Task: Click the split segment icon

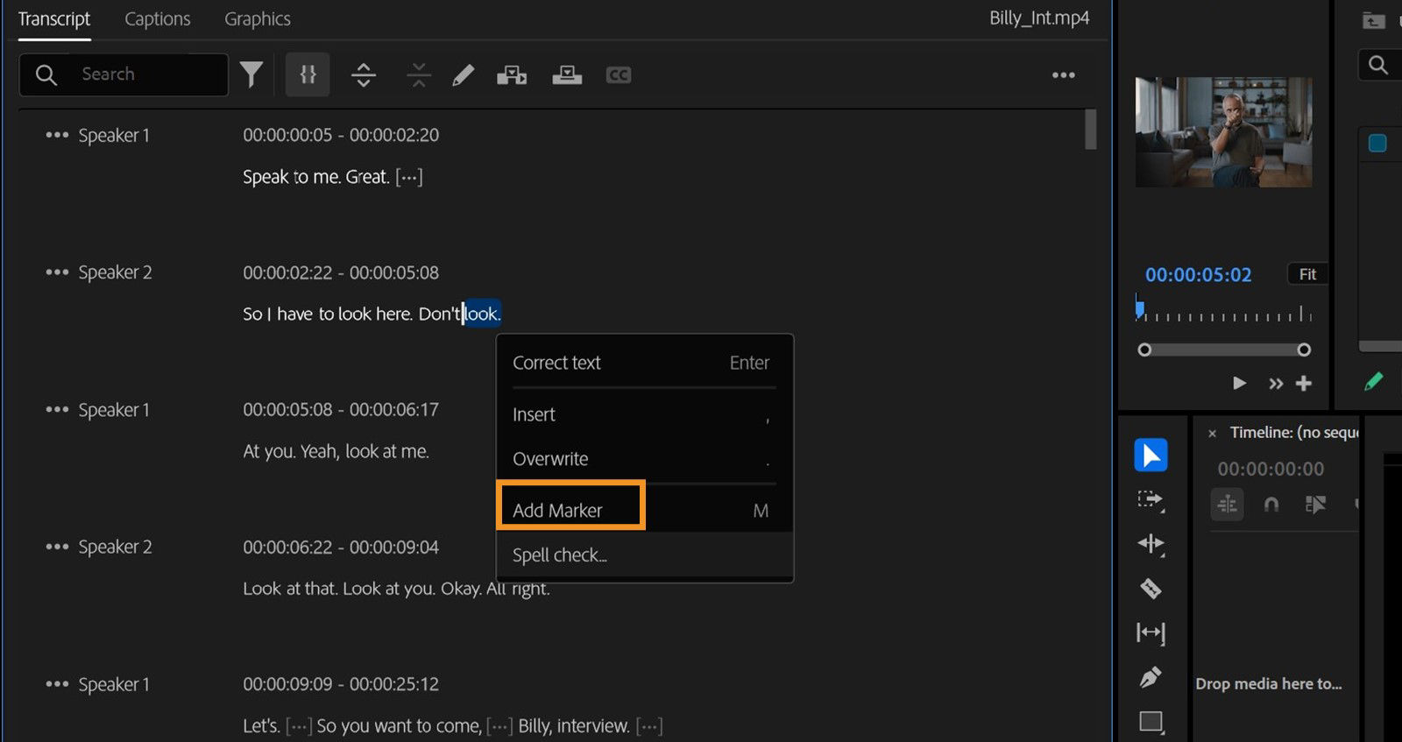Action: point(364,74)
